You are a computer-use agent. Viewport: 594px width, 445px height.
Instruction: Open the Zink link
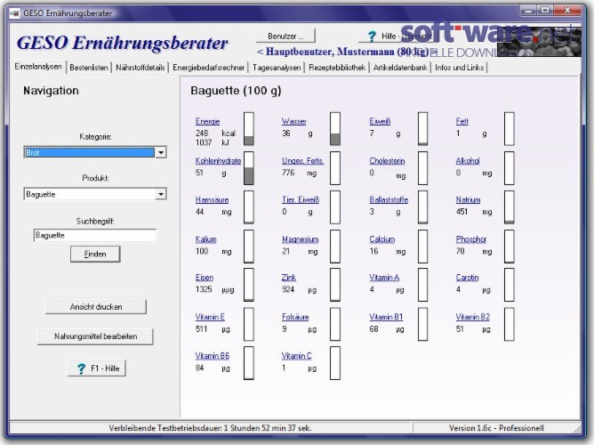[x=289, y=278]
